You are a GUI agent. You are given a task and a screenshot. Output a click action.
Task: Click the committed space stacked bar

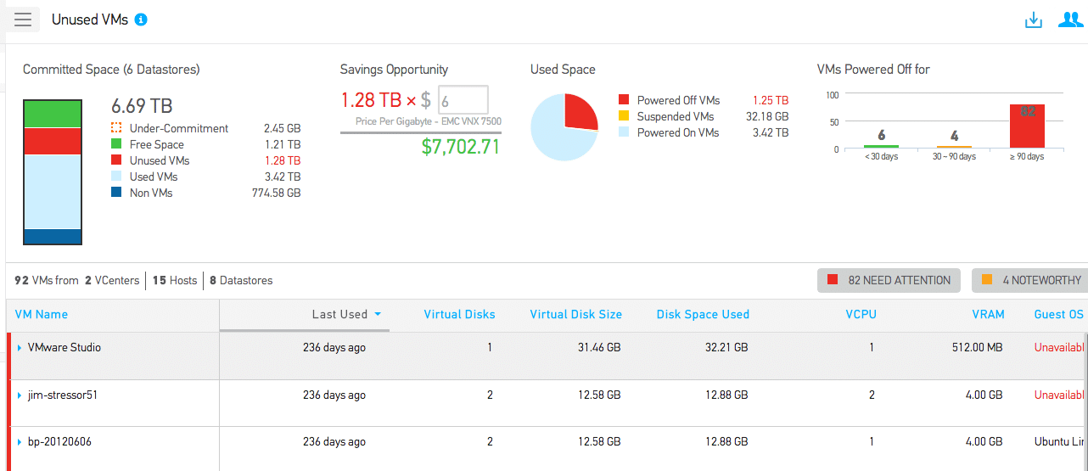tap(53, 172)
